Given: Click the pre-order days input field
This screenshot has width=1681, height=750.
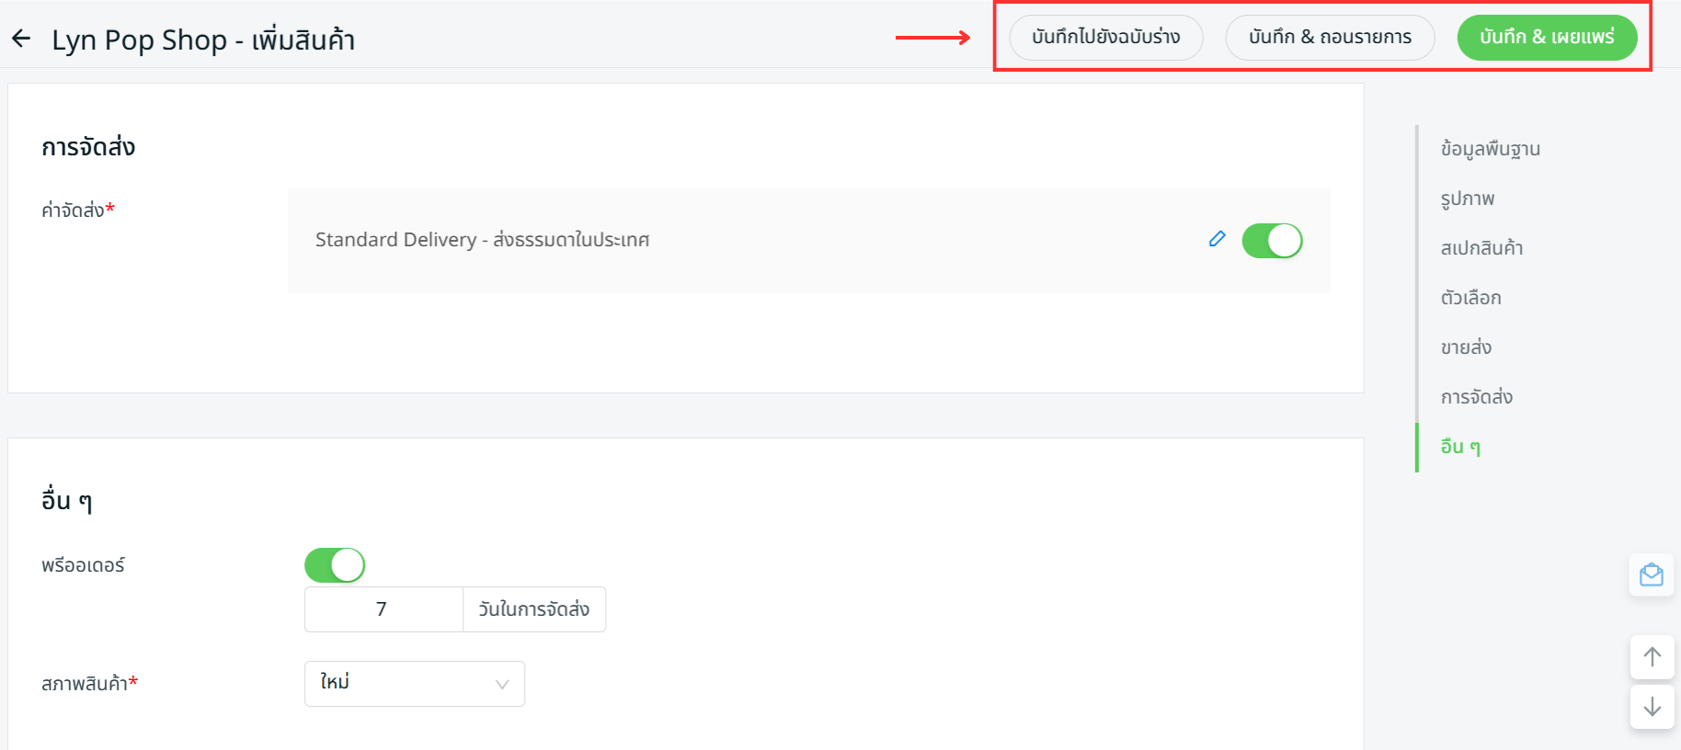Looking at the screenshot, I should [383, 609].
